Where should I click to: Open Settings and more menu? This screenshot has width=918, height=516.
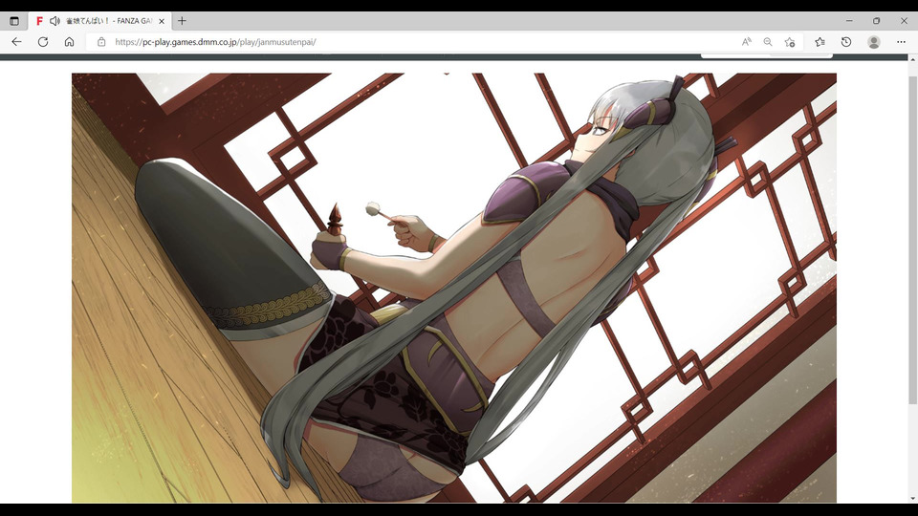901,42
